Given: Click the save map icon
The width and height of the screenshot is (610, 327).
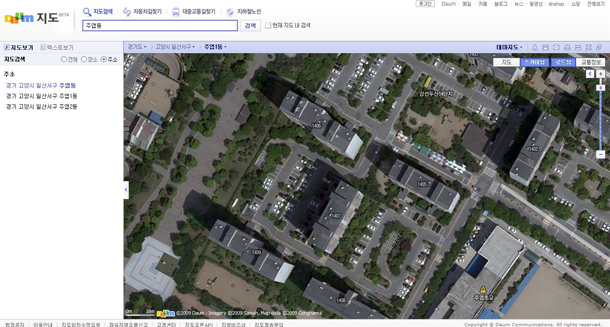Looking at the screenshot, I should point(545,47).
